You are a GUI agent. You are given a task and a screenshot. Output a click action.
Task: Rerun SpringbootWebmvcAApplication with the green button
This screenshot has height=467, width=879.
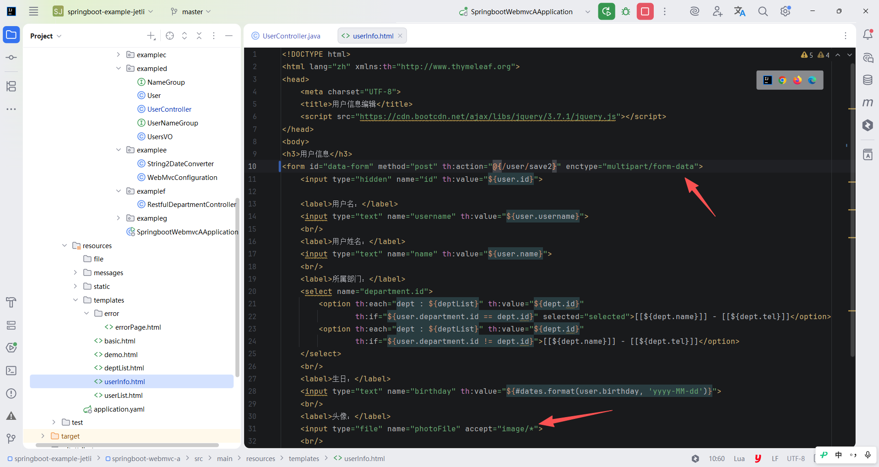(607, 11)
